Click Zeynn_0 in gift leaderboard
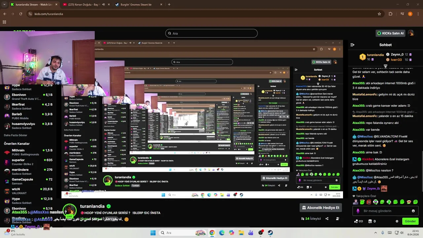This screenshot has width=423, height=238. click(x=397, y=55)
